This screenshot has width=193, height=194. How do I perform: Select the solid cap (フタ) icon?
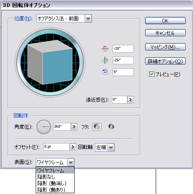[x=97, y=127]
